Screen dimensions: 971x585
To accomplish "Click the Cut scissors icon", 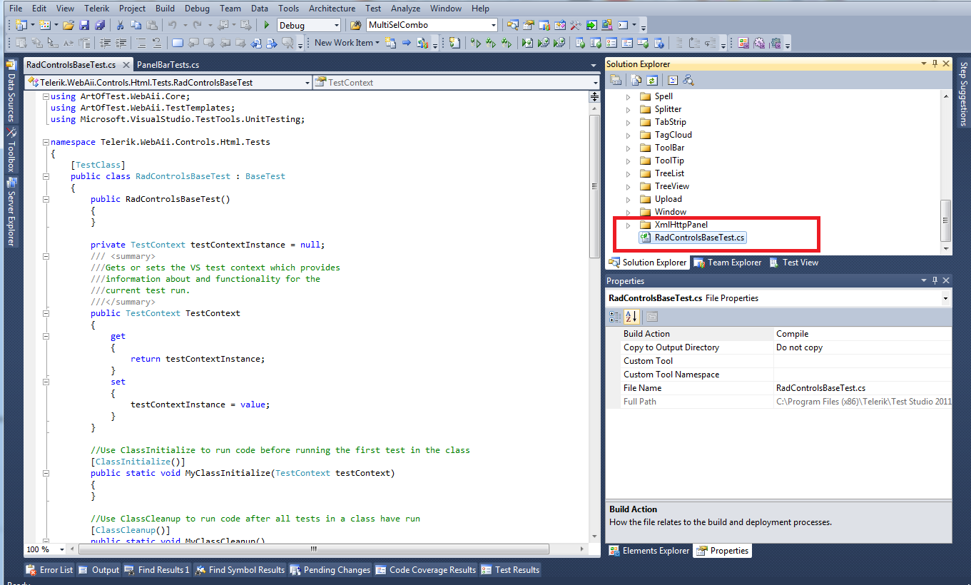I will tap(120, 25).
